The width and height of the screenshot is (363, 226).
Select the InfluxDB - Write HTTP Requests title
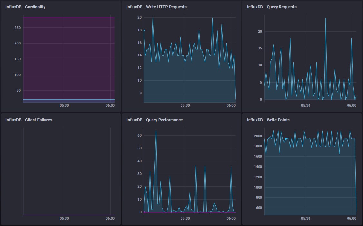(x=156, y=7)
